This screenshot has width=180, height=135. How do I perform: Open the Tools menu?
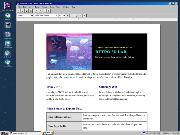[52, 7]
